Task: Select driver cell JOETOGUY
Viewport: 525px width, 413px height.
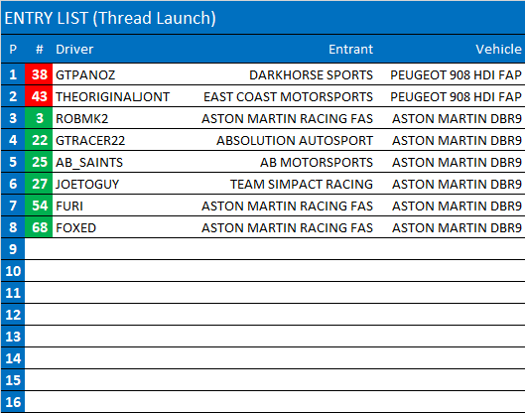Action: [87, 184]
